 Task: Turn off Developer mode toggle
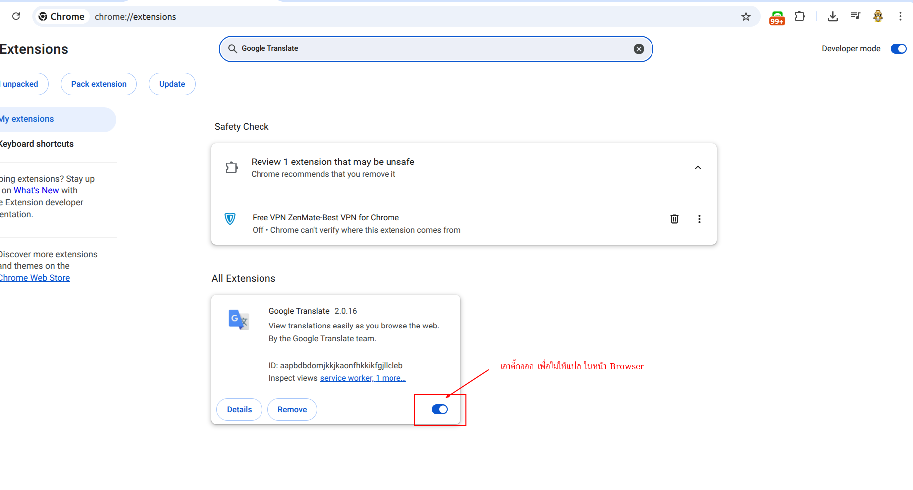click(x=898, y=49)
